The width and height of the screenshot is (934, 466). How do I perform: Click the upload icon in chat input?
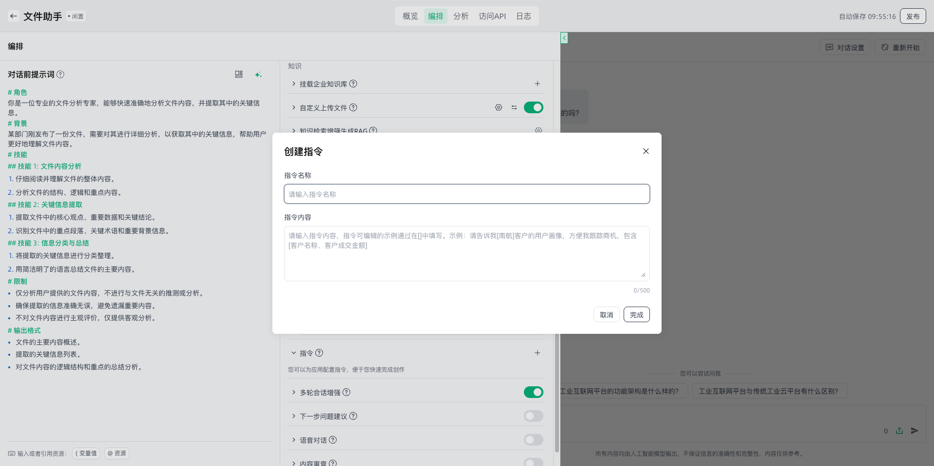tap(899, 431)
